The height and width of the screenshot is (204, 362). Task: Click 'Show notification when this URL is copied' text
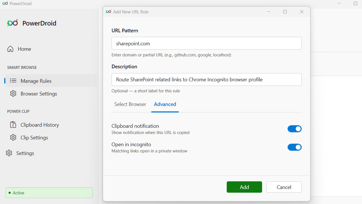[151, 132]
